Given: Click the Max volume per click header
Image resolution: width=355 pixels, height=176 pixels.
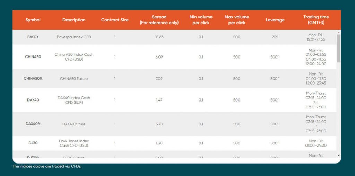Looking at the screenshot, I should [x=237, y=20].
